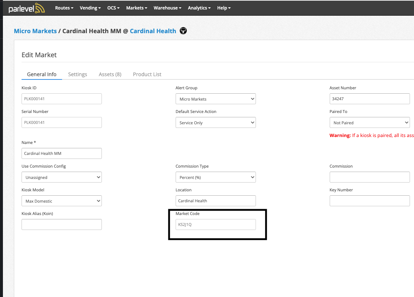Select the General Info tab

pyautogui.click(x=42, y=74)
